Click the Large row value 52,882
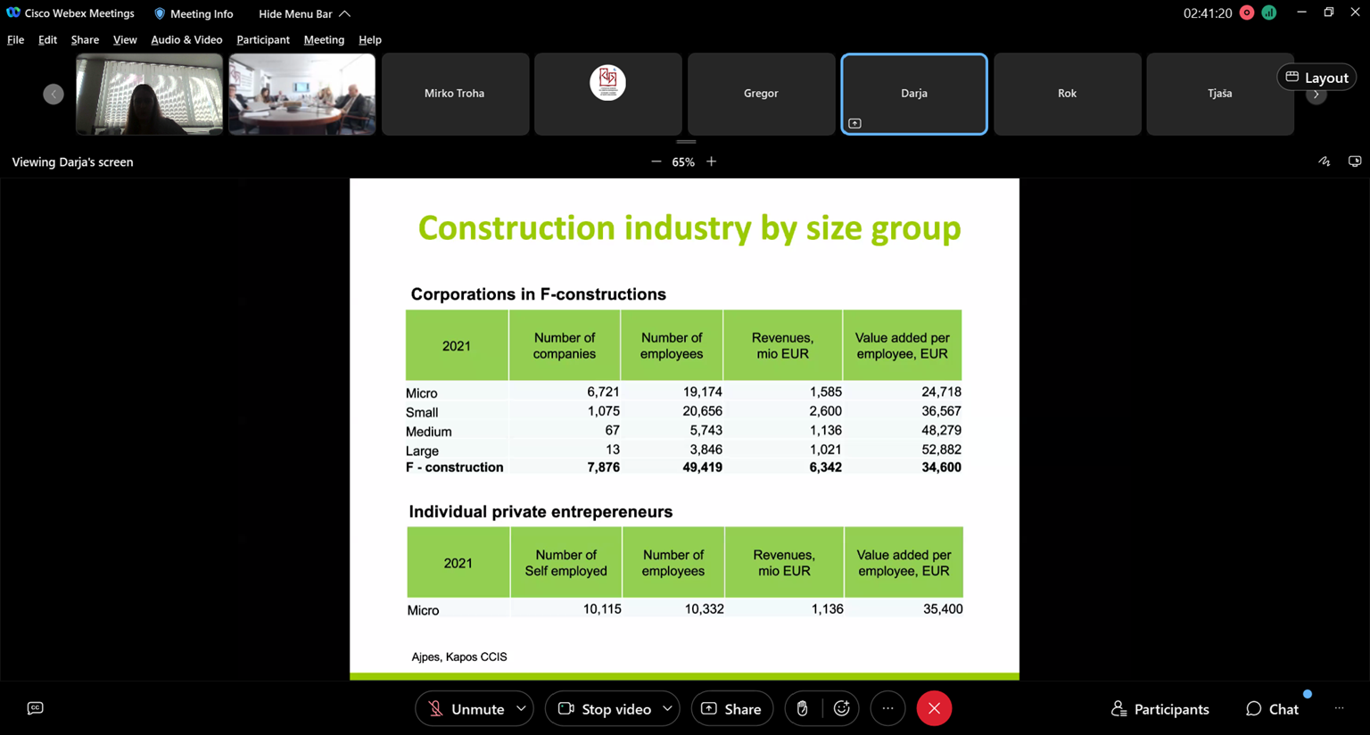Image resolution: width=1370 pixels, height=735 pixels. coord(941,450)
